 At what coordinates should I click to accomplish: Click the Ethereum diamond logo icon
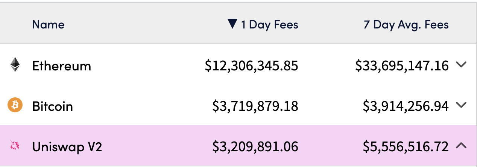15,64
